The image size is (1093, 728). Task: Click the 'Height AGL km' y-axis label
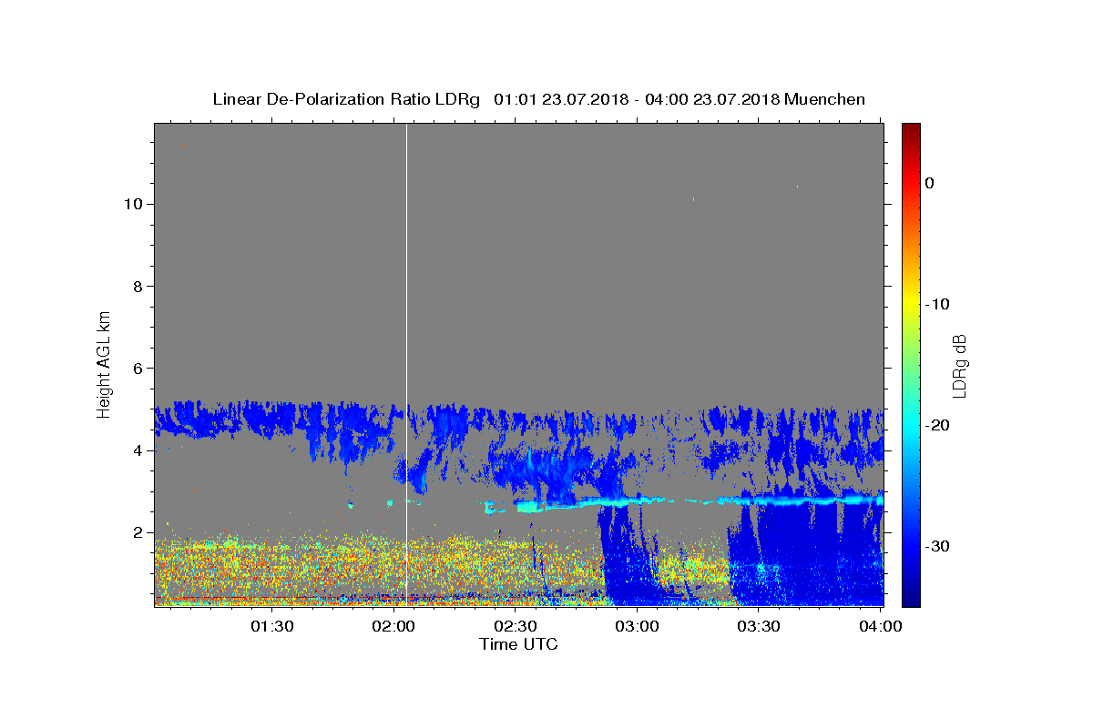104,364
